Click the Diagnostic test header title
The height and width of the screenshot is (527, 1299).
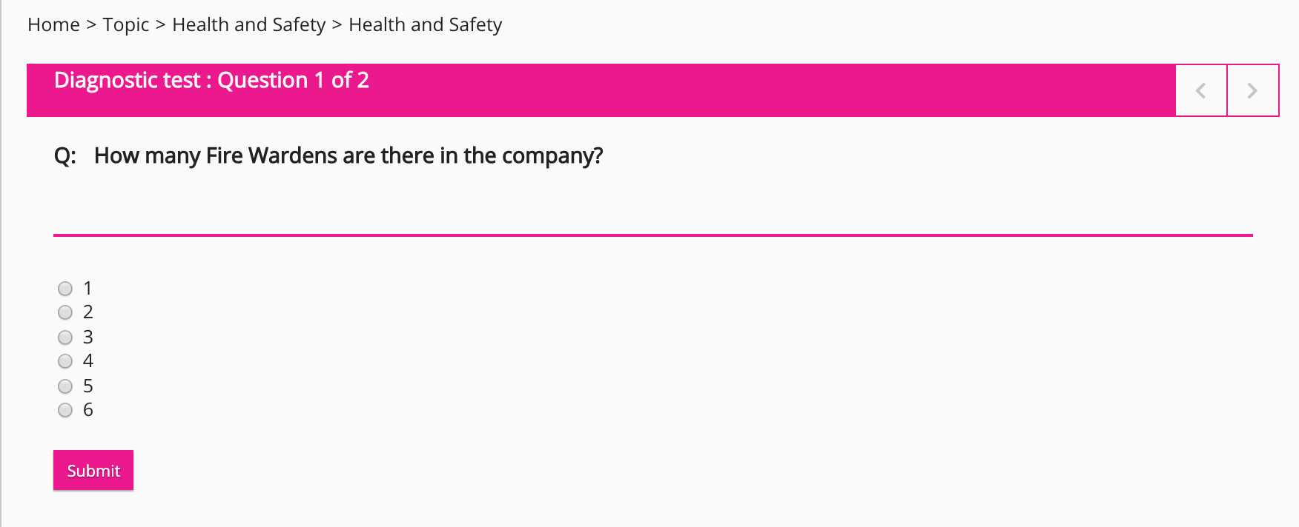[127, 80]
